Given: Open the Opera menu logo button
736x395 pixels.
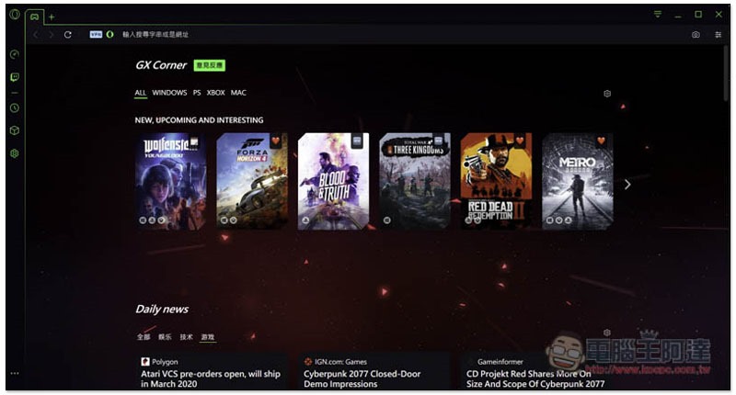Looking at the screenshot, I should [x=14, y=16].
